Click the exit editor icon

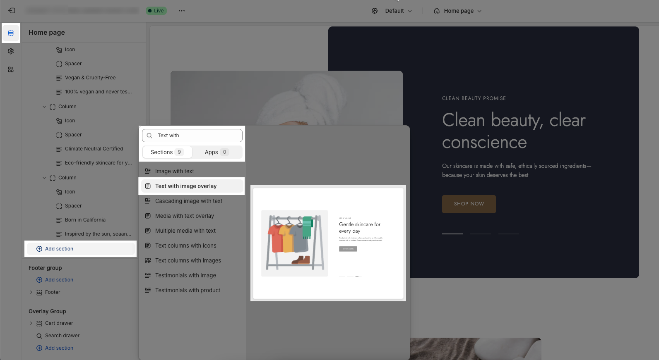[x=12, y=11]
